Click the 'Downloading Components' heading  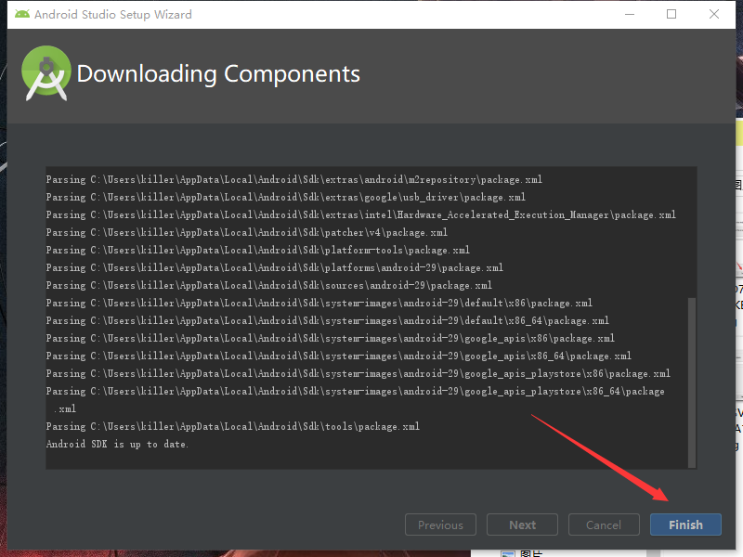(x=218, y=74)
